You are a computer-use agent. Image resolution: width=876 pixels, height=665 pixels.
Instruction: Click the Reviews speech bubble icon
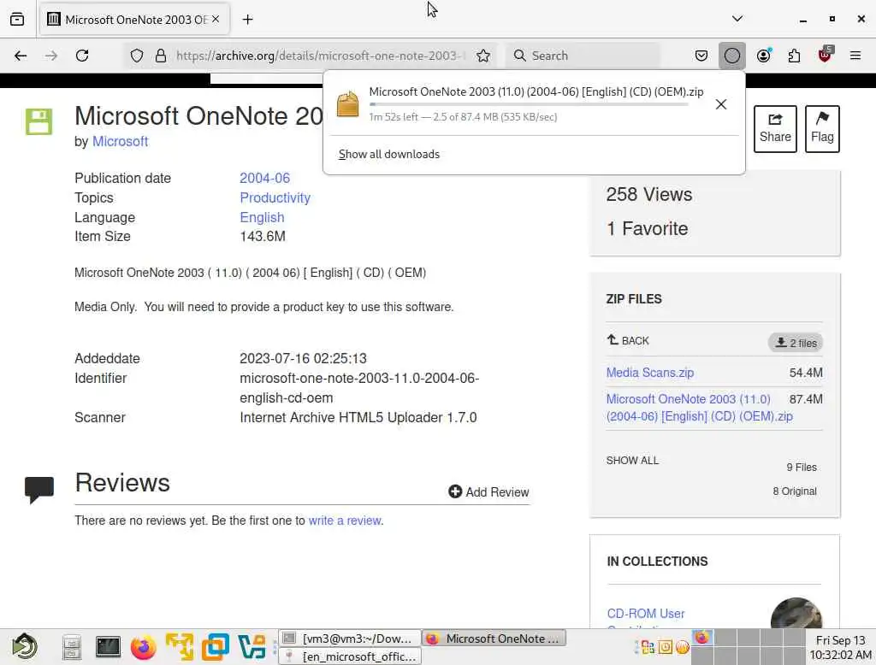pyautogui.click(x=39, y=490)
